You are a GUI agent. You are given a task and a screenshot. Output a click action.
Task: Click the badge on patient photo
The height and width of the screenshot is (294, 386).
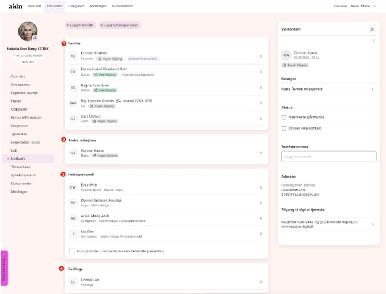coord(35,37)
